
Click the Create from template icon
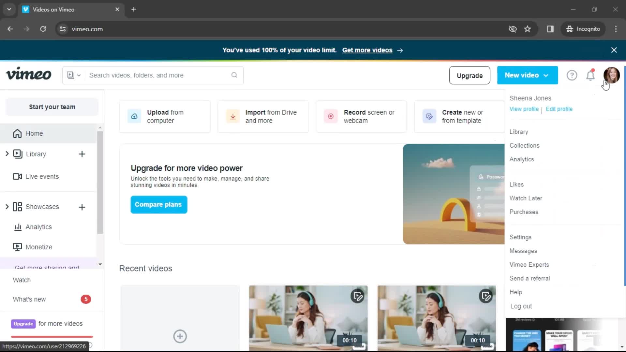pyautogui.click(x=429, y=116)
